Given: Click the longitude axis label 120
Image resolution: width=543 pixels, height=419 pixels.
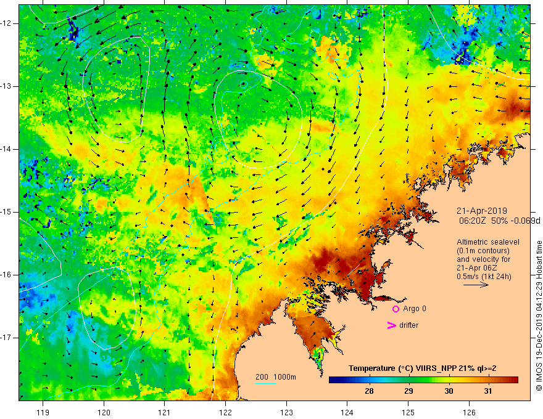Looking at the screenshot, I should tap(104, 412).
